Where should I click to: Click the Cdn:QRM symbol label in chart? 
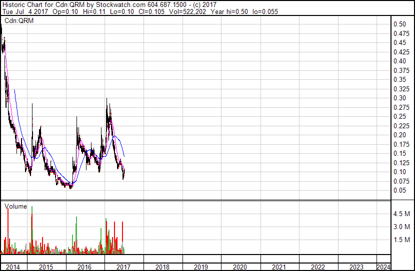(19, 20)
